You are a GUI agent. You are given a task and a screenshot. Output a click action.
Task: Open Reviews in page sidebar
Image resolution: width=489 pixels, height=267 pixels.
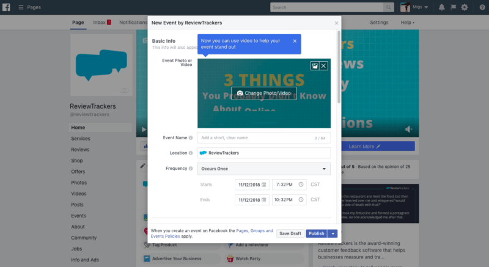(x=80, y=150)
